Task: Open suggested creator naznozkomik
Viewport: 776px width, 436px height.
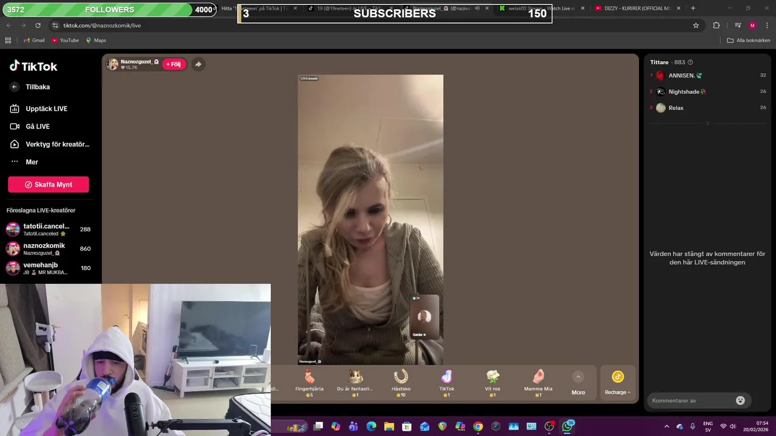Action: (x=48, y=249)
